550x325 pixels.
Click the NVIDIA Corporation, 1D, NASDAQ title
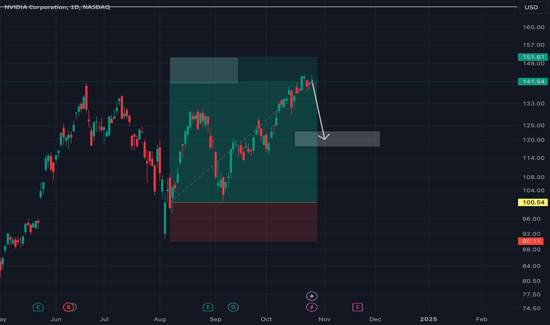[x=57, y=7]
